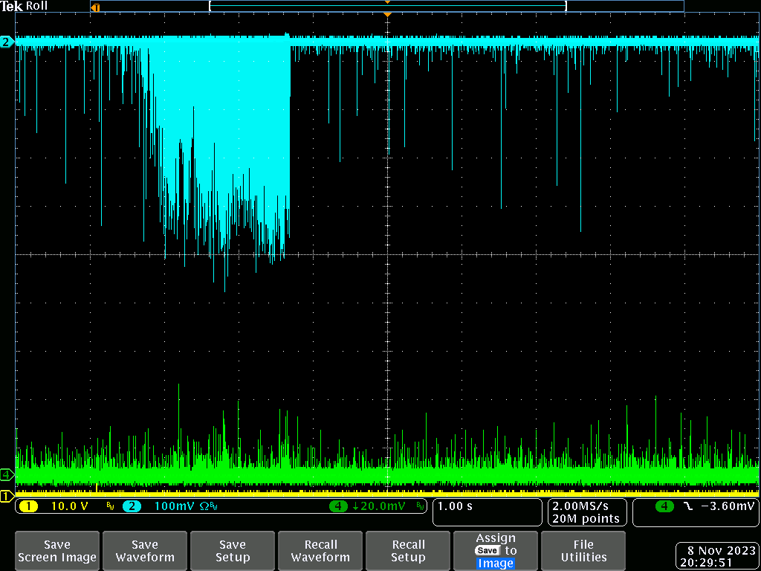Image resolution: width=761 pixels, height=571 pixels.
Task: Click the channel 4 green badge in readout
Action: [x=340, y=506]
